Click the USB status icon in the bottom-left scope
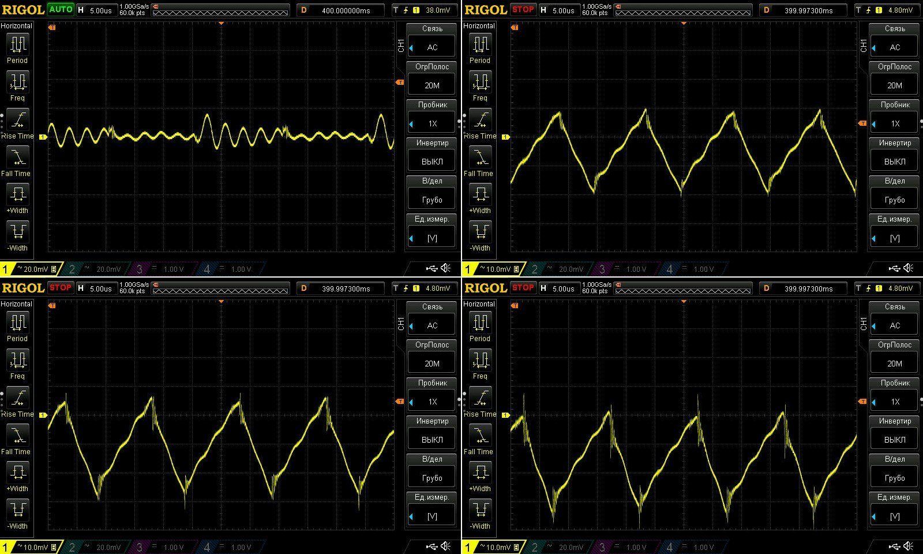 pyautogui.click(x=432, y=546)
